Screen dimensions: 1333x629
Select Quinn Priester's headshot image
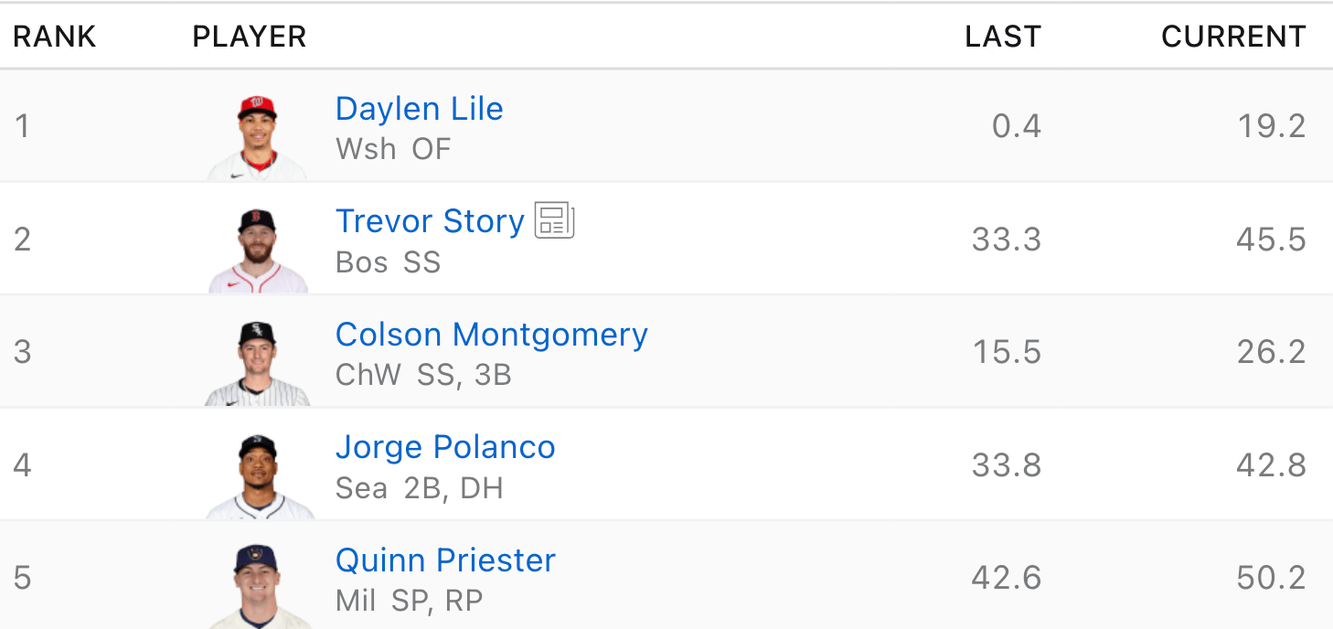point(257,586)
